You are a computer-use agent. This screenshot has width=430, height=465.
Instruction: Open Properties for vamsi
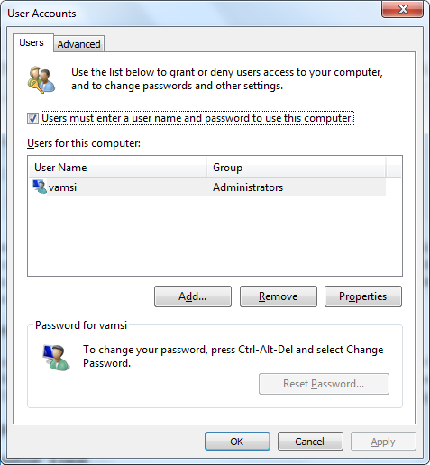(x=363, y=296)
